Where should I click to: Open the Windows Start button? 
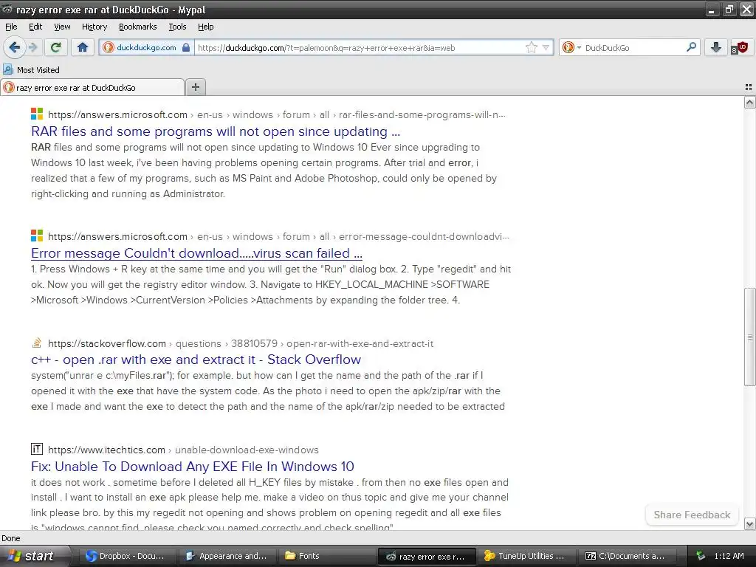[34, 556]
